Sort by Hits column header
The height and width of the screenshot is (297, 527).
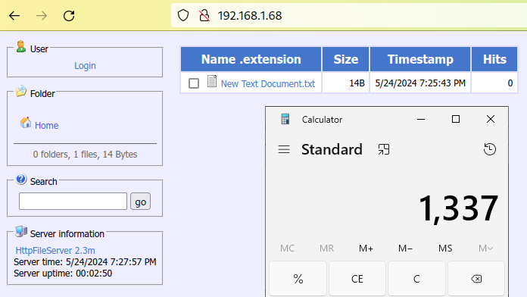pos(494,60)
